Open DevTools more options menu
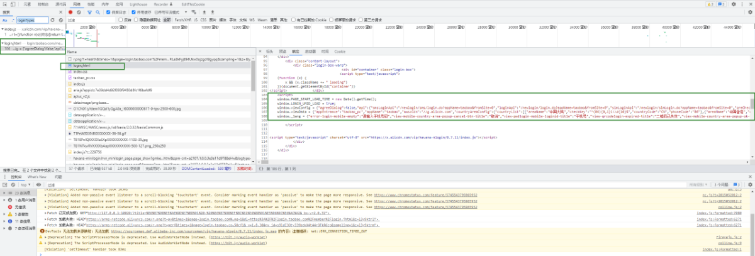Image resolution: width=755 pixels, height=256 pixels. [x=742, y=4]
